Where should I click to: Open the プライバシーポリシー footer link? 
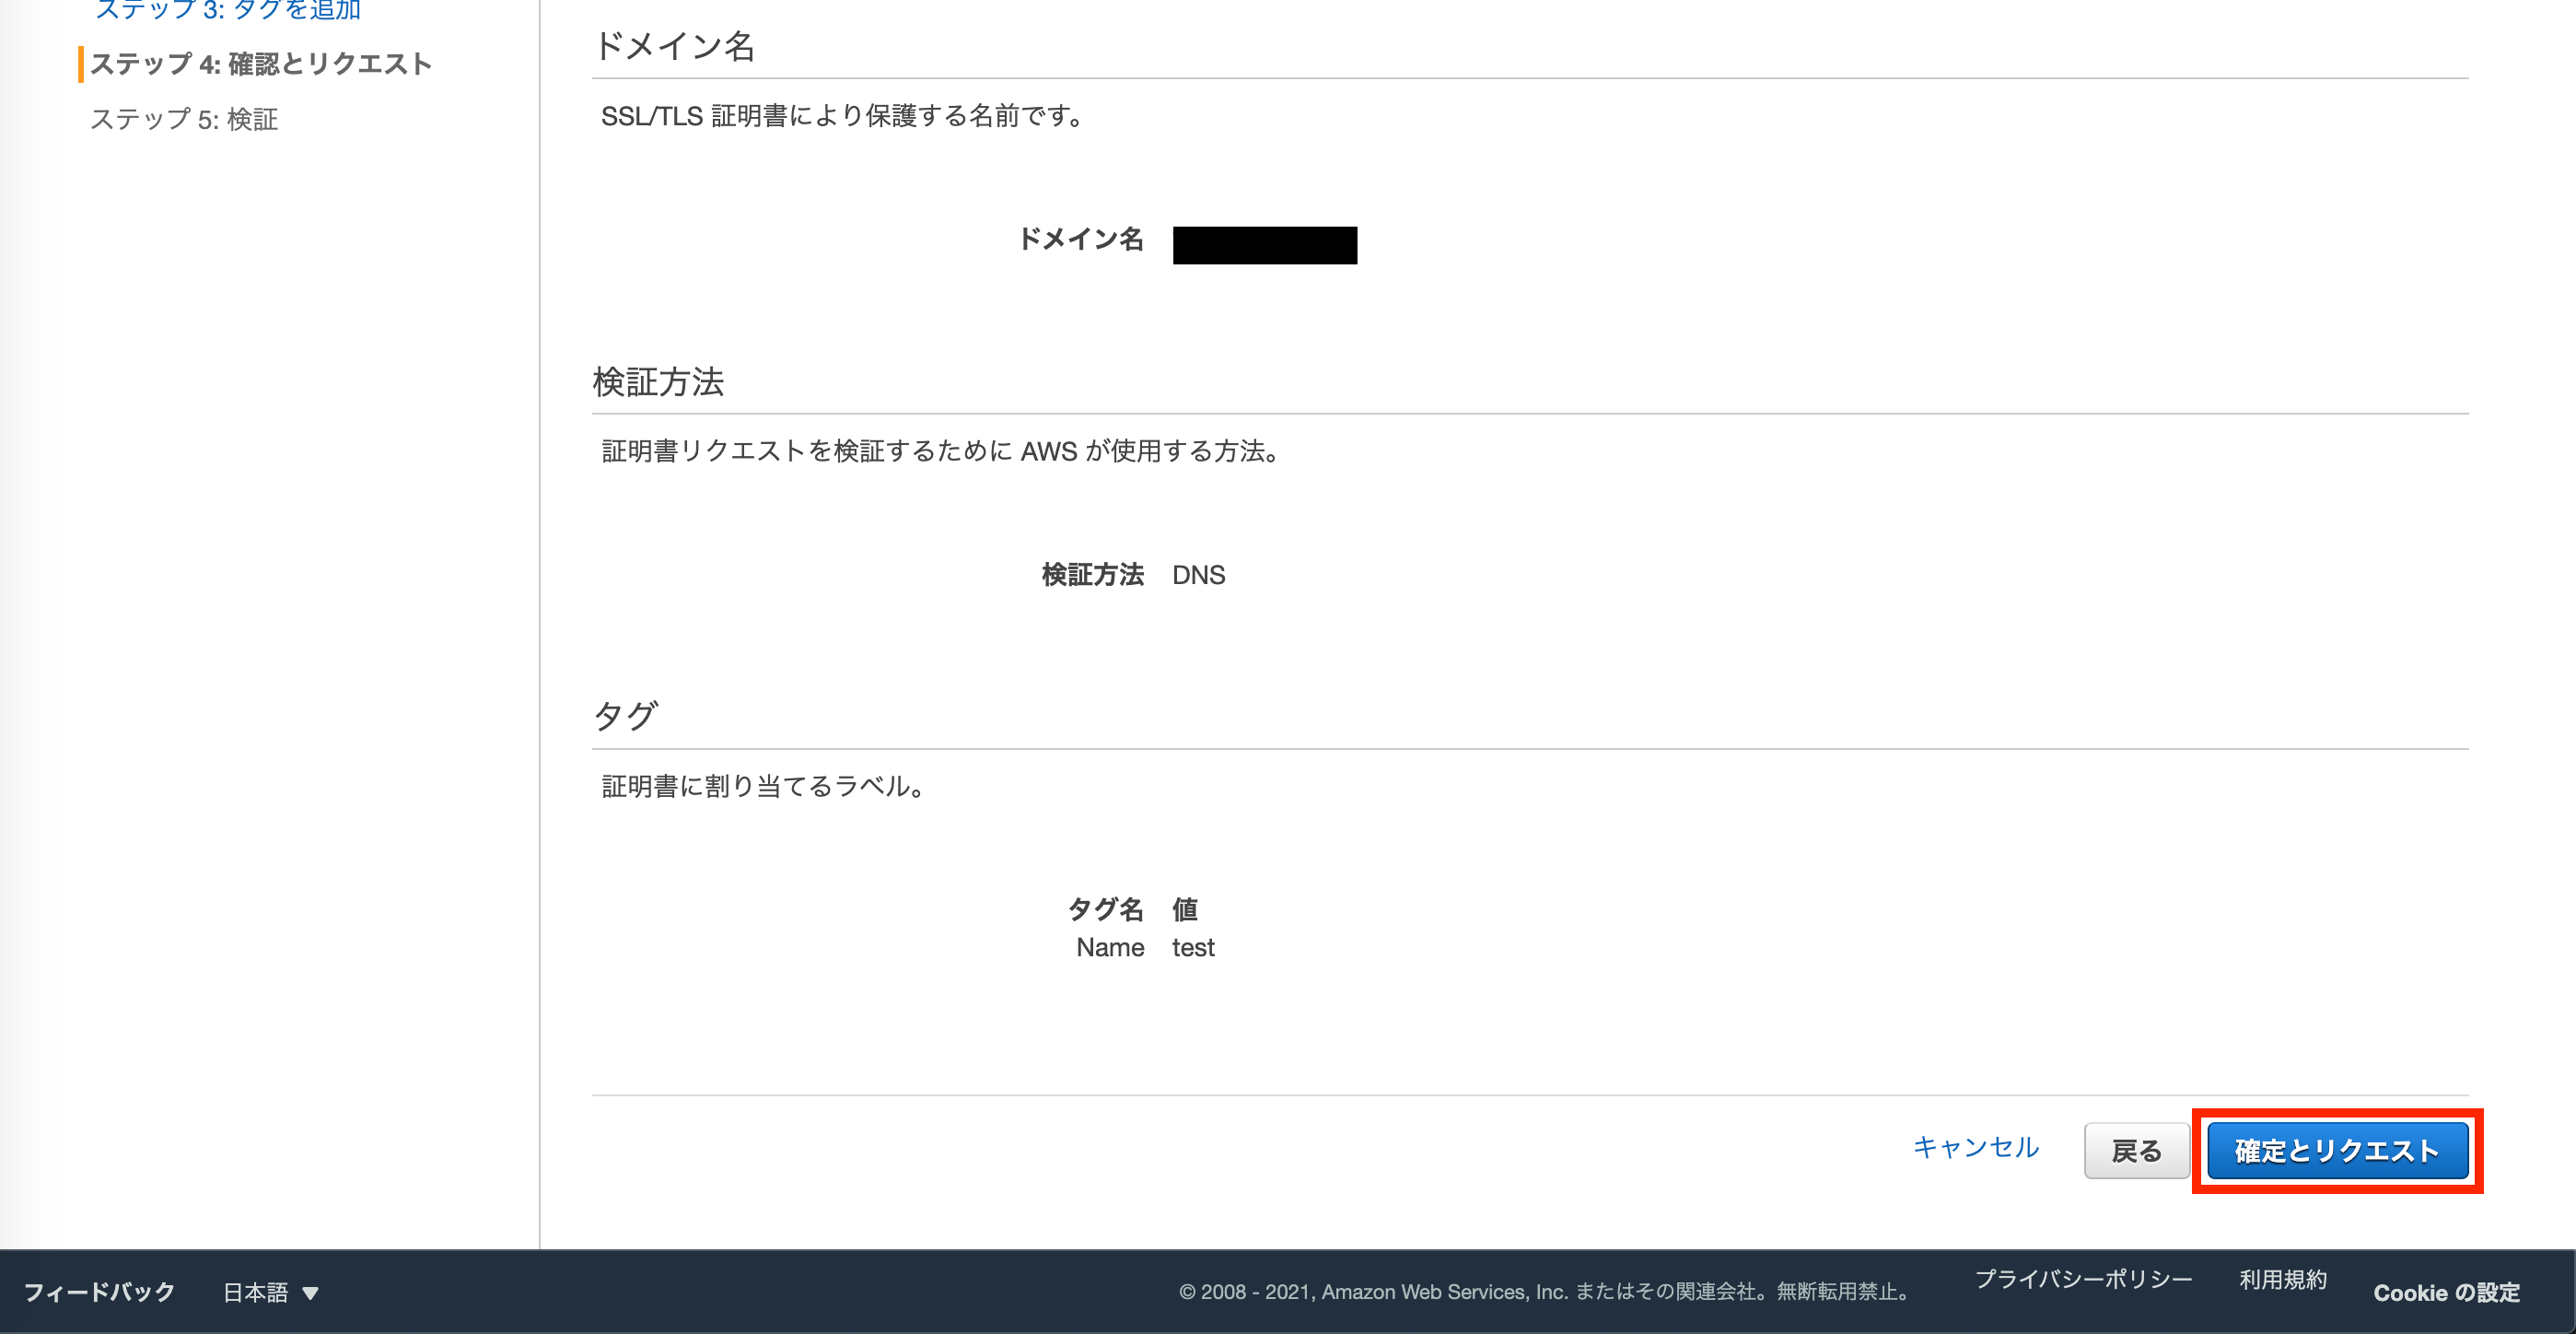[x=2083, y=1279]
